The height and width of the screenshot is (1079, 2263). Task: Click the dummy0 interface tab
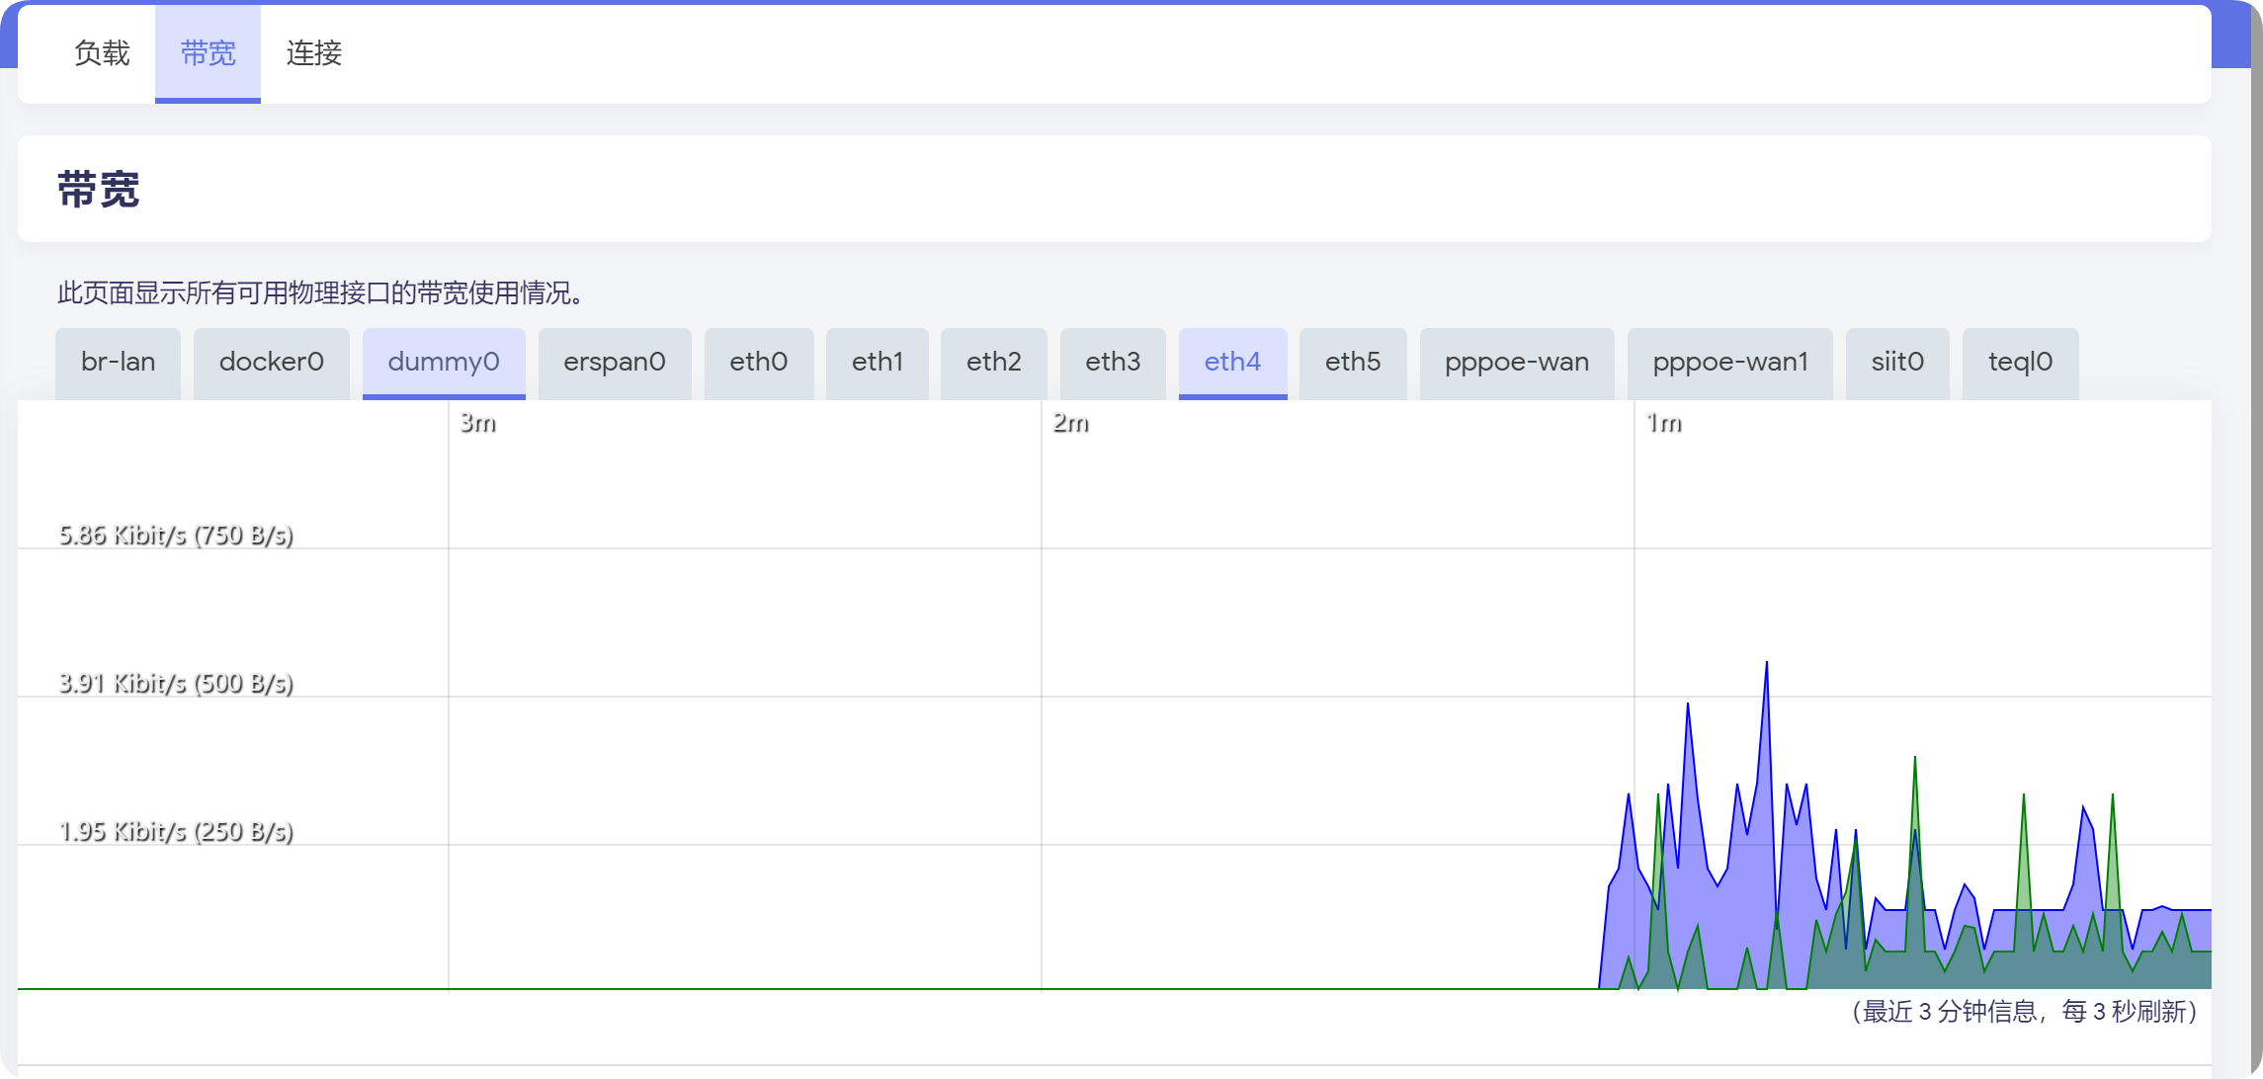pos(444,363)
